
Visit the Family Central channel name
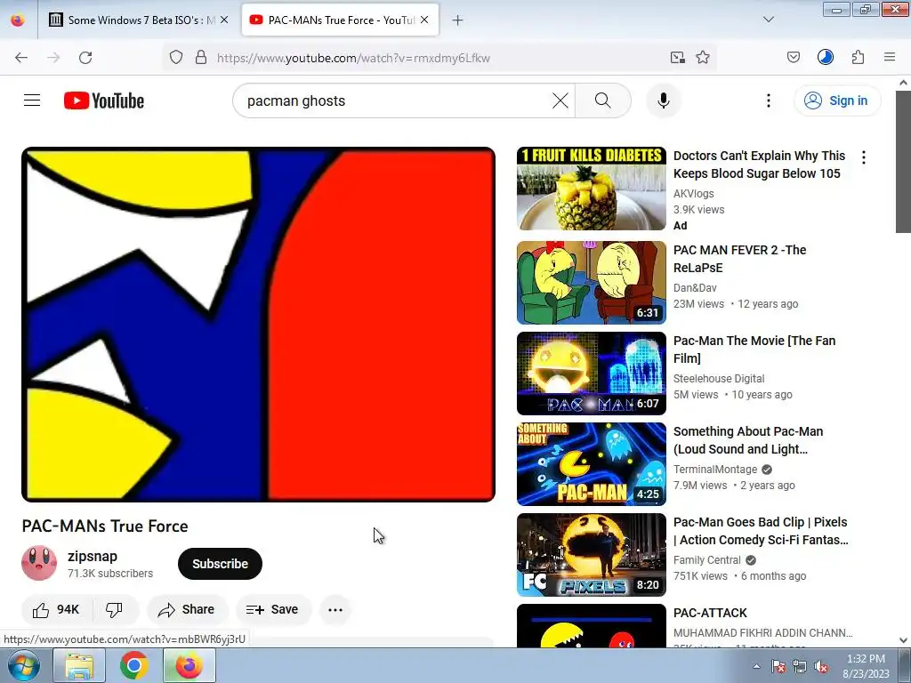(706, 560)
